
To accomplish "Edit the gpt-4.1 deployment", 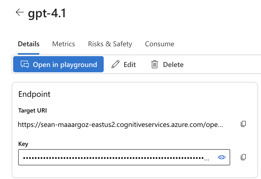I will pyautogui.click(x=124, y=64).
